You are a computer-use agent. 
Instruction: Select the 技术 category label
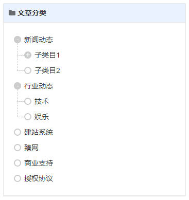42,101
